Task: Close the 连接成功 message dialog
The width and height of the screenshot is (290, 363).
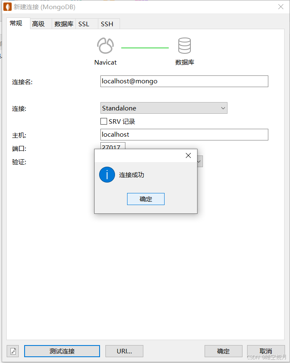Action: click(188, 155)
